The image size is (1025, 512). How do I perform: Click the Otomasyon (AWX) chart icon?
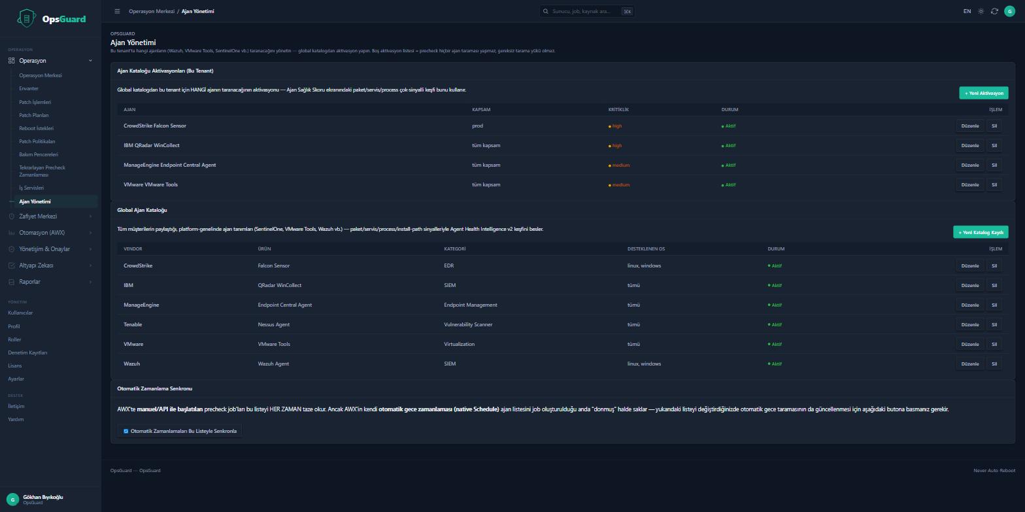click(x=12, y=233)
